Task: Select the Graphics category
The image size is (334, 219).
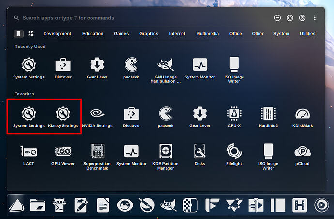Action: tap(149, 34)
